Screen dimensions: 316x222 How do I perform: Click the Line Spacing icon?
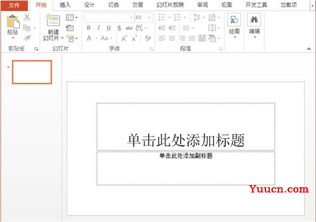pyautogui.click(x=197, y=18)
